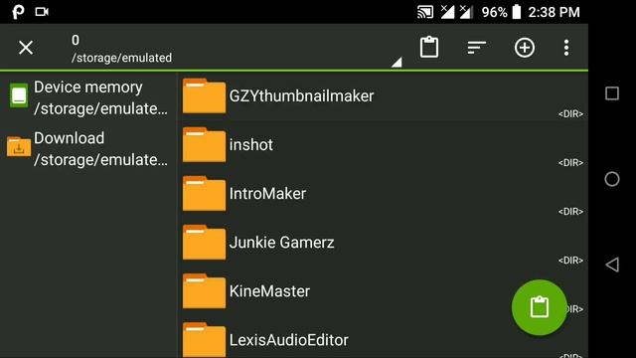Open the KineMaster folder
The image size is (636, 358).
coord(383,291)
